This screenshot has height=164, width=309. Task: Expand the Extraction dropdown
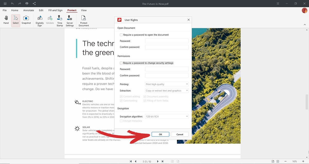click(x=167, y=91)
